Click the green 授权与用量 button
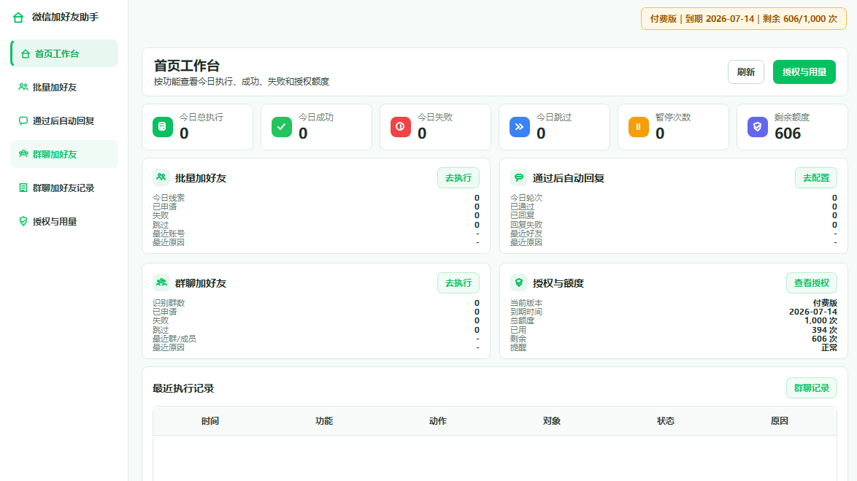The image size is (857, 481). click(x=804, y=72)
